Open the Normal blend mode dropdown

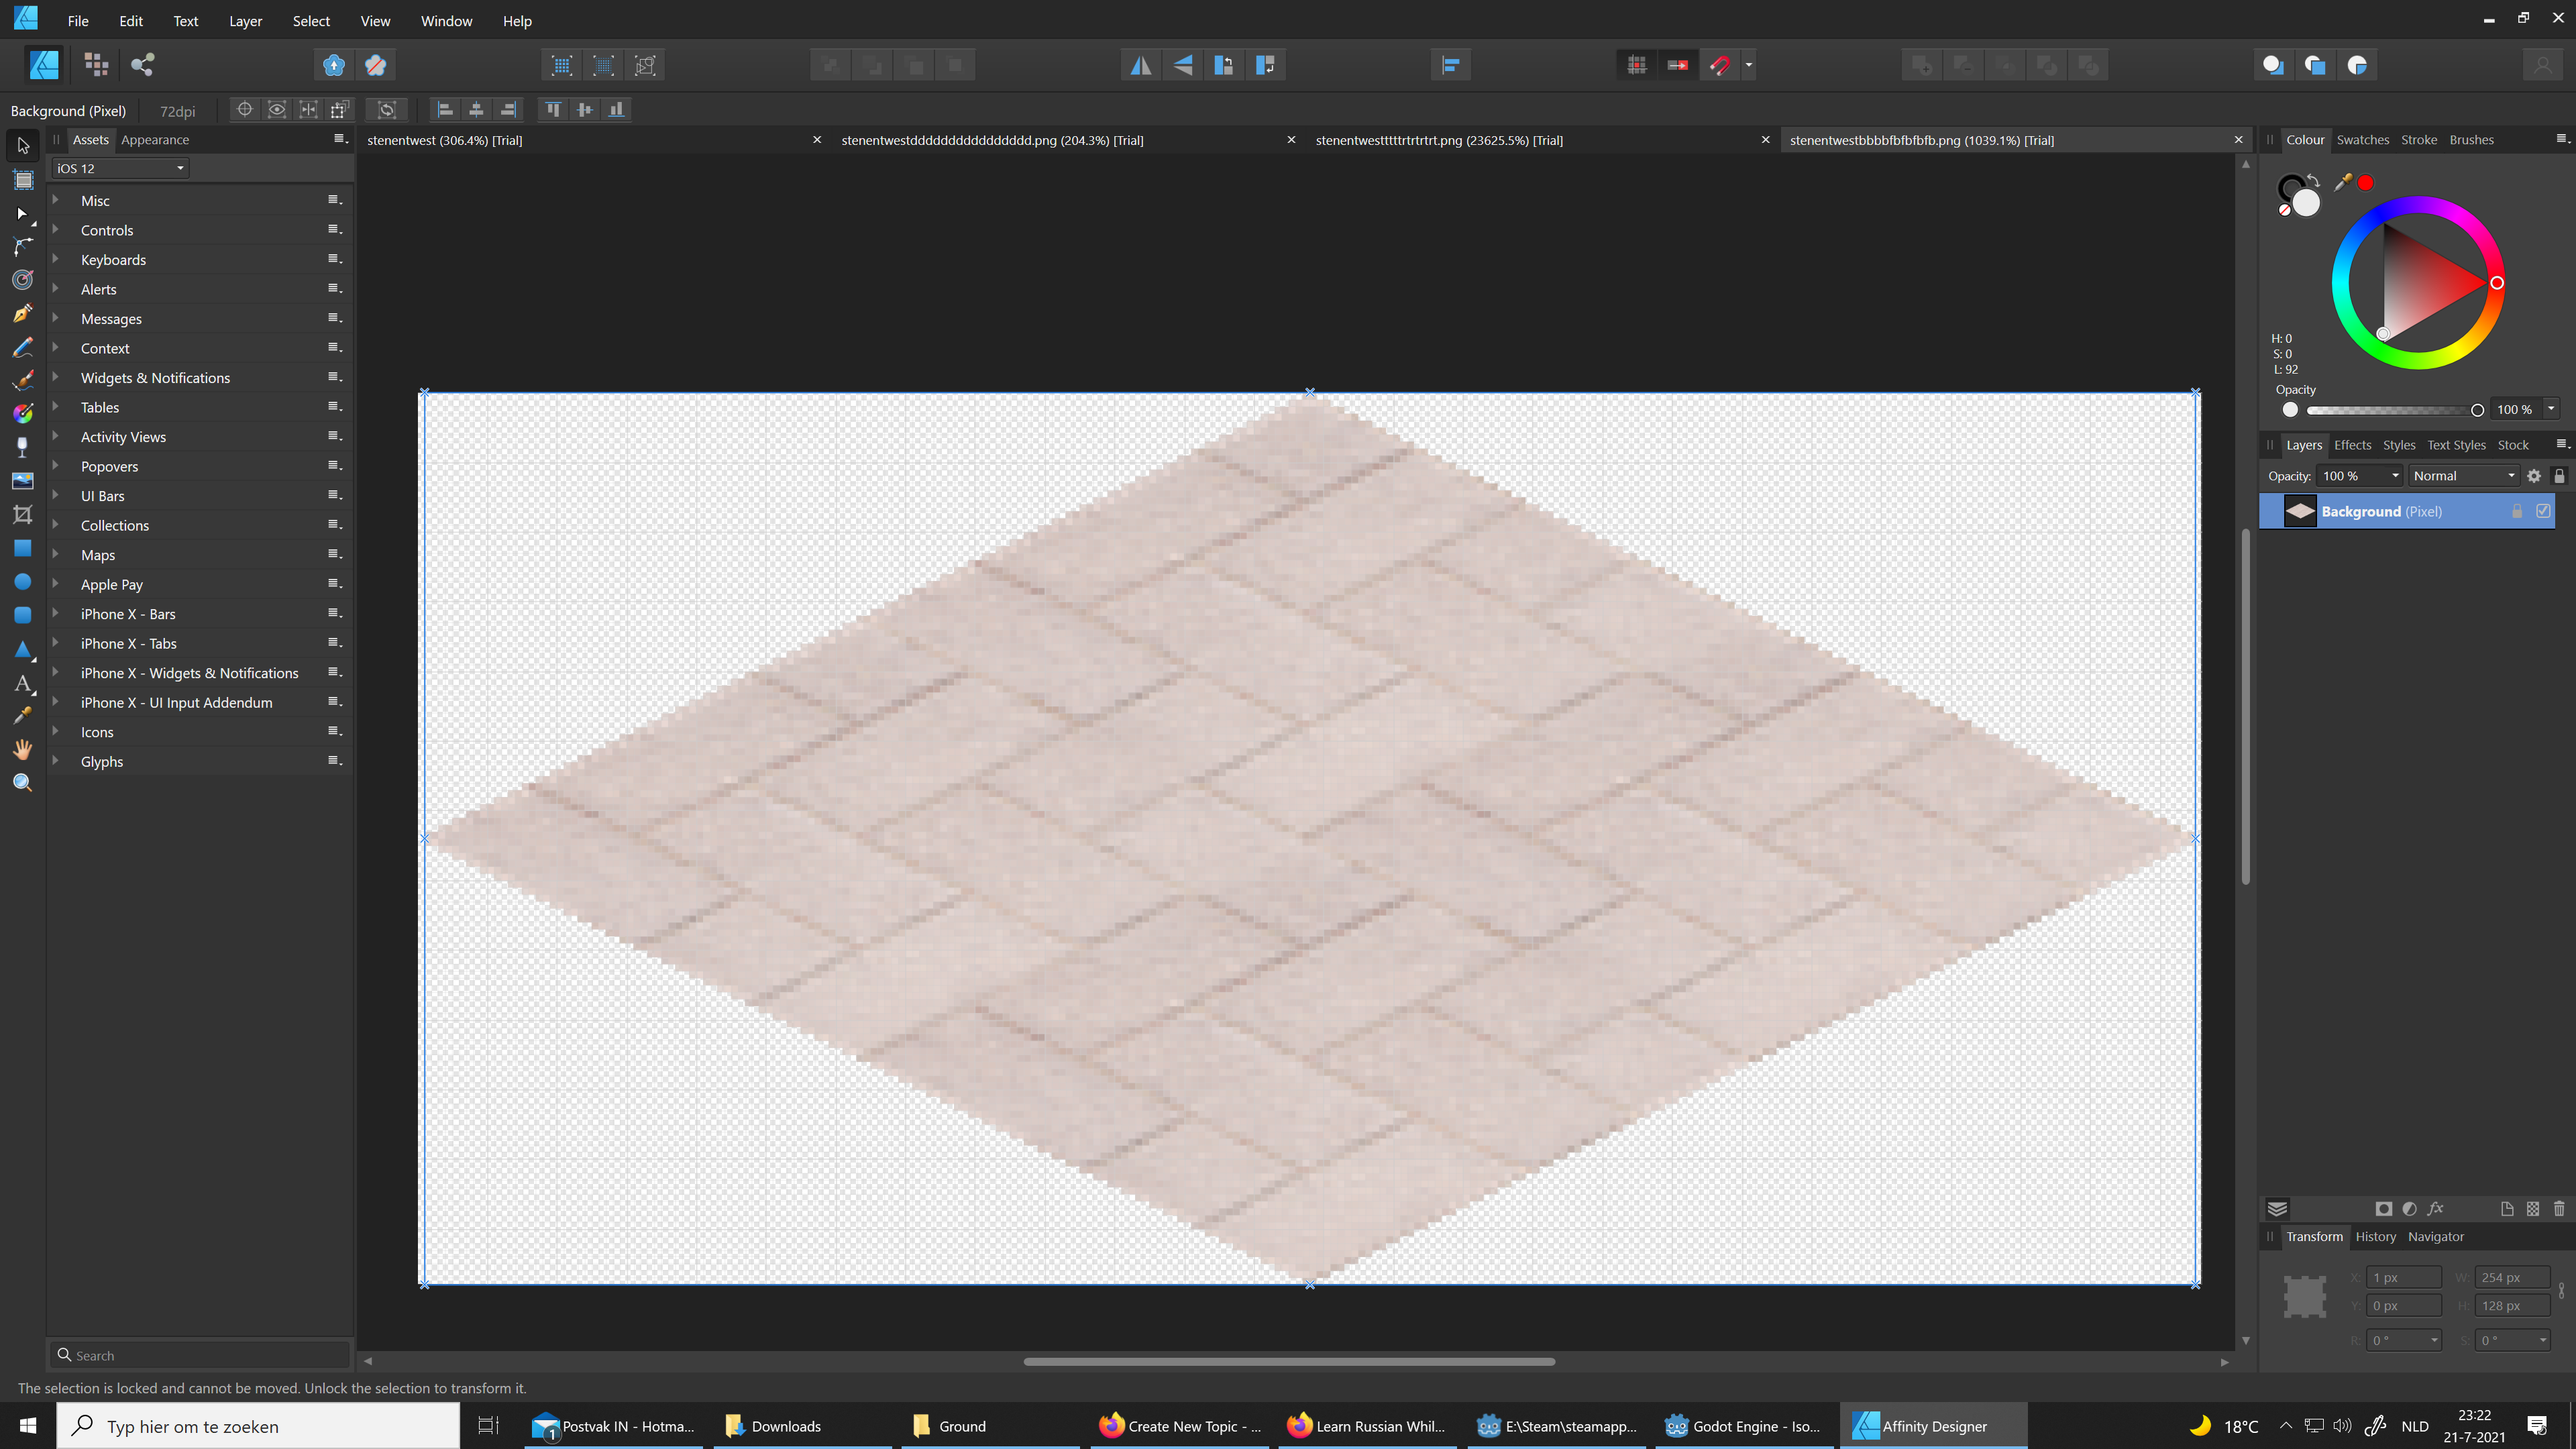pos(2463,475)
